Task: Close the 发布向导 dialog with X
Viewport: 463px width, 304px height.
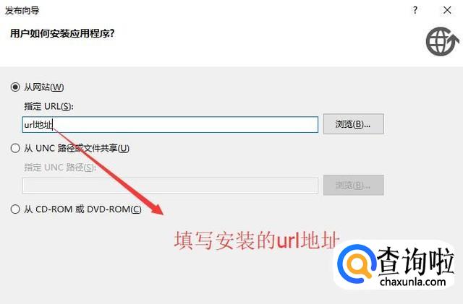Action: tap(447, 10)
